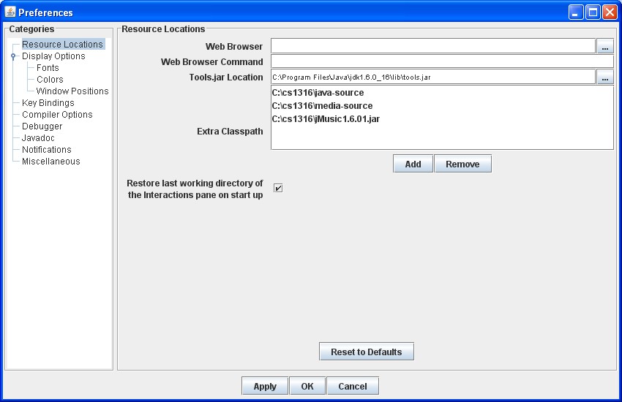Viewport: 622px width, 402px height.
Task: Open Miscellaneous preferences
Action: 50,162
